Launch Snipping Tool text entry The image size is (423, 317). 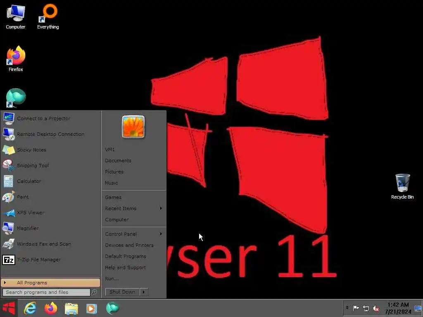point(33,166)
